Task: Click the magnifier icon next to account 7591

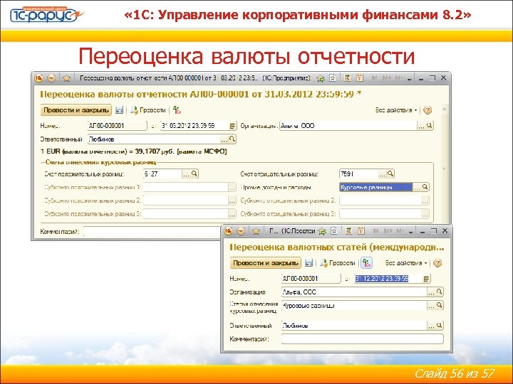Action: (390, 174)
